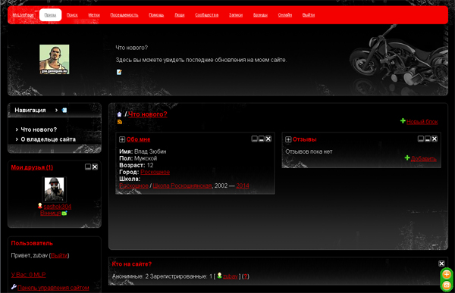
Task: Minimize the Мои друзья block
Action: (88, 167)
